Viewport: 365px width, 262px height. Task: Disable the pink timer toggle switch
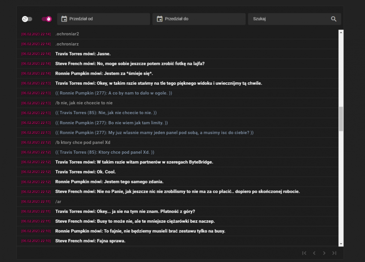(46, 19)
